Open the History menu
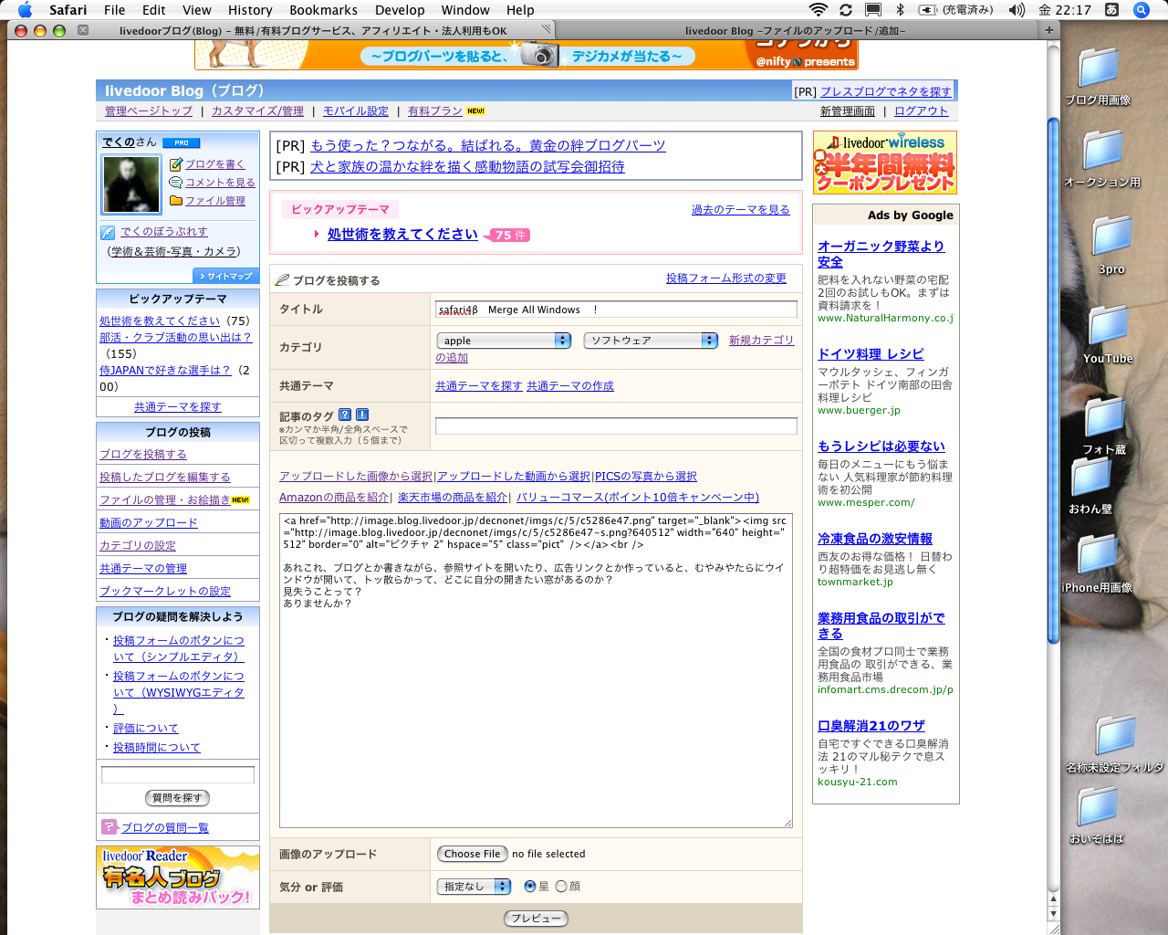The width and height of the screenshot is (1168, 935). coord(250,10)
